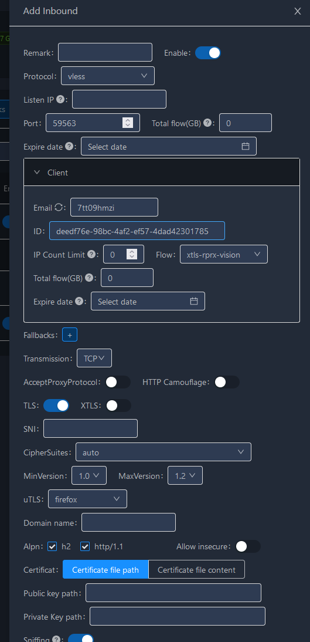Select Certificate file path tab
Viewport: 310px width, 642px height.
105,570
